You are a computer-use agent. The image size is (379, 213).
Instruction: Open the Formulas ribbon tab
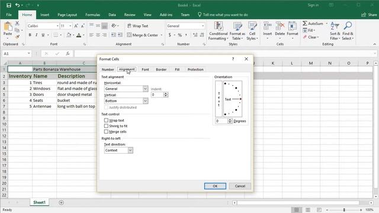click(92, 15)
